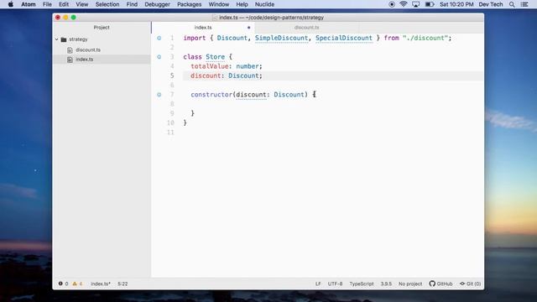537x302 pixels.
Task: Click warning count icon in status bar
Action: (75, 284)
